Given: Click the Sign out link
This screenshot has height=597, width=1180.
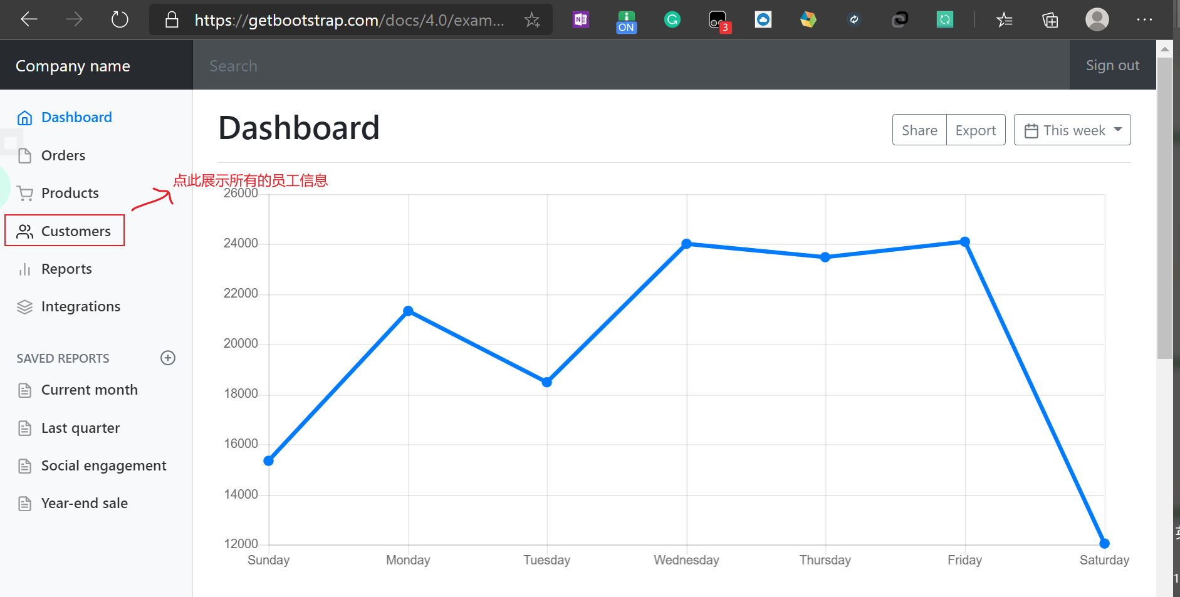Looking at the screenshot, I should point(1112,65).
